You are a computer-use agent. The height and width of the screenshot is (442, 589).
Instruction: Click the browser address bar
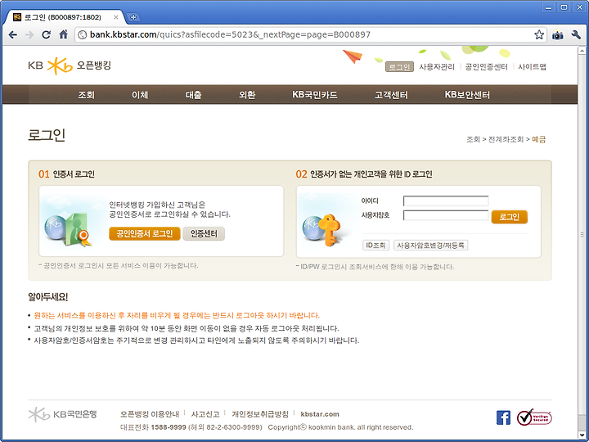click(x=311, y=35)
